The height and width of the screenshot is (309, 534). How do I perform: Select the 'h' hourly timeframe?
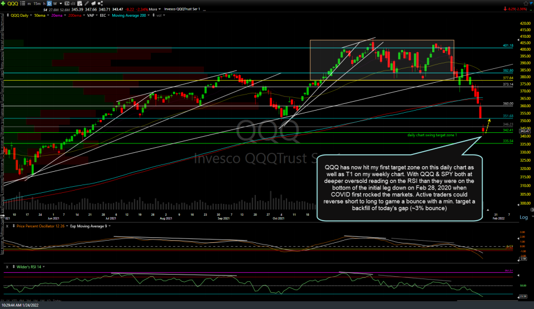pos(44,4)
